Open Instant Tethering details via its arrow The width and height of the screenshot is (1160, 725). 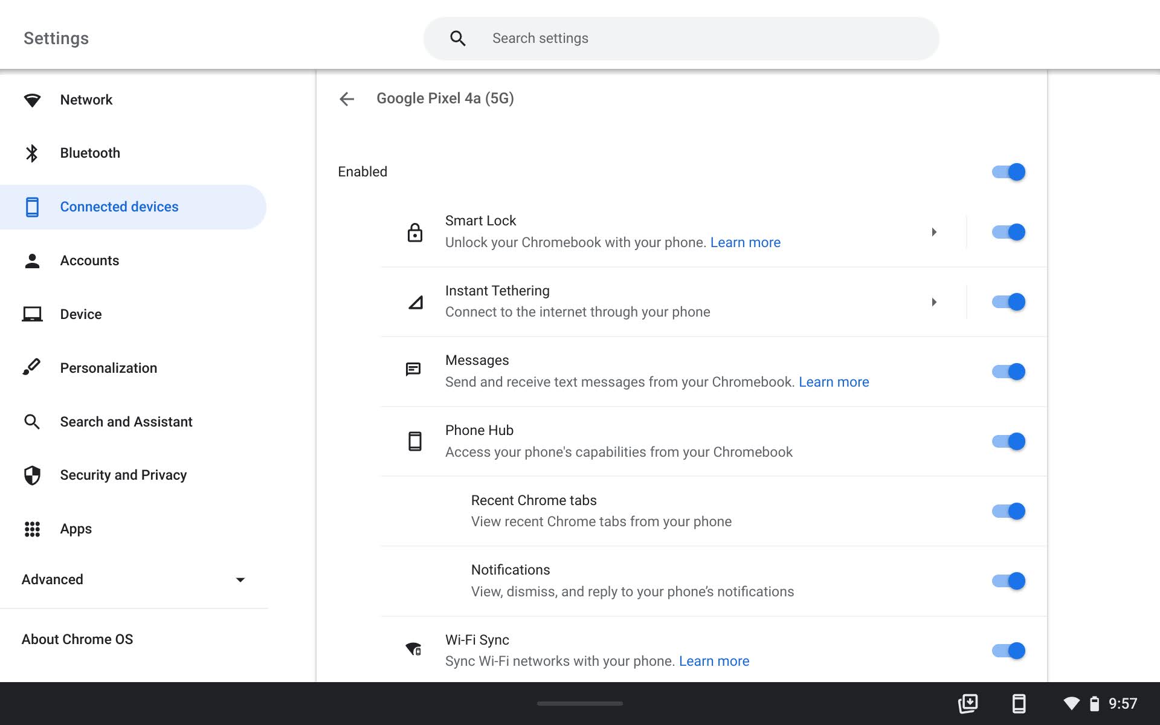(934, 301)
